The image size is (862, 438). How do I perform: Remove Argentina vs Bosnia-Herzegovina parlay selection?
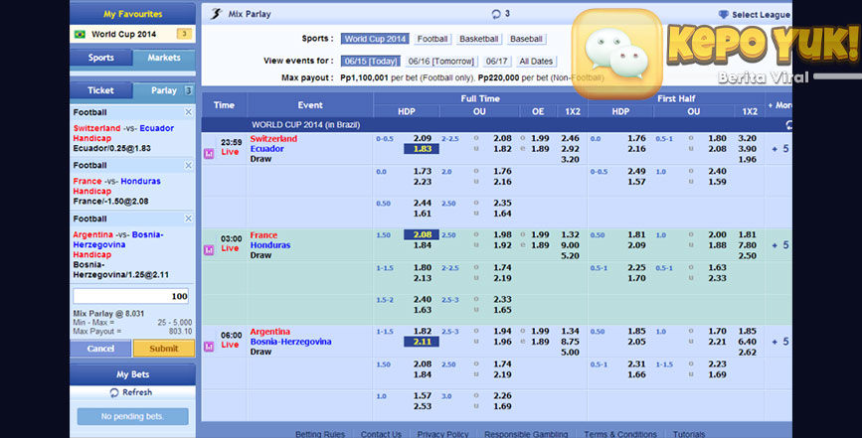point(189,219)
